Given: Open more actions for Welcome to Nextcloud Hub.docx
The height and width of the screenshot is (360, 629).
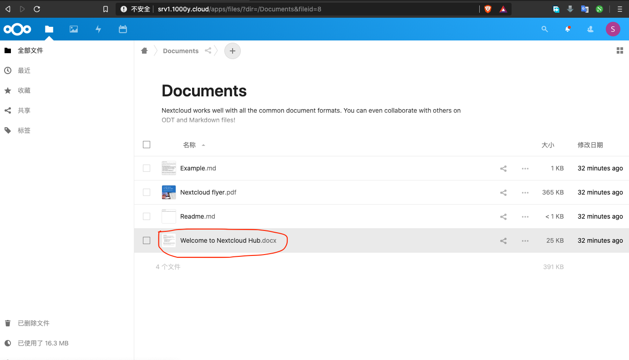Looking at the screenshot, I should click(x=525, y=240).
